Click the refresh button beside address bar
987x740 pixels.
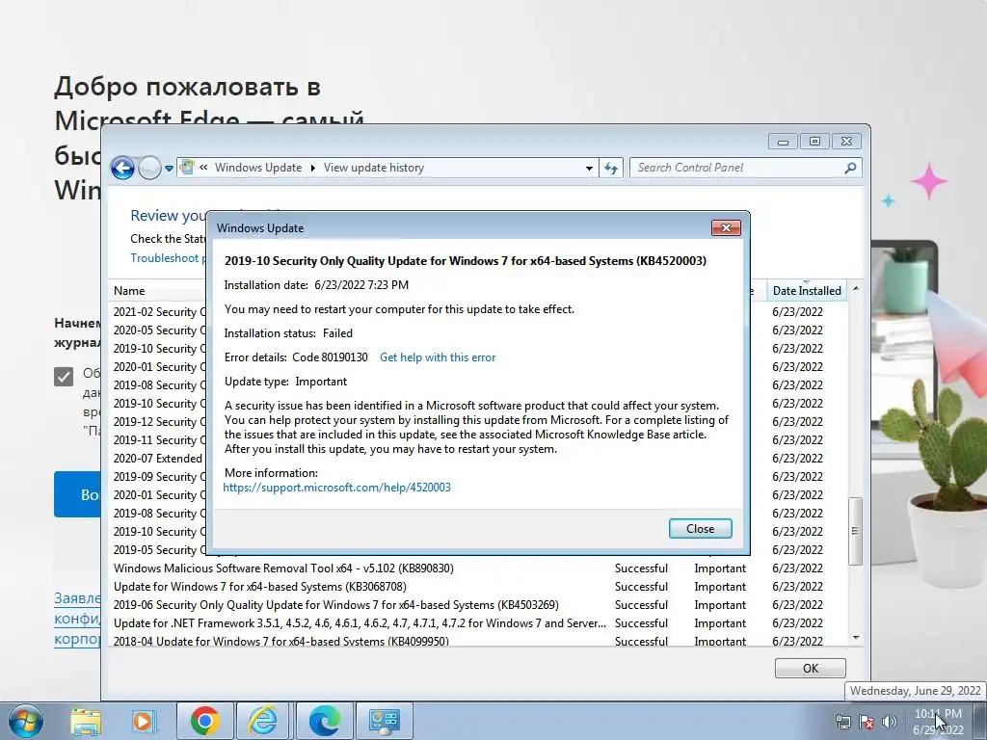coord(610,168)
